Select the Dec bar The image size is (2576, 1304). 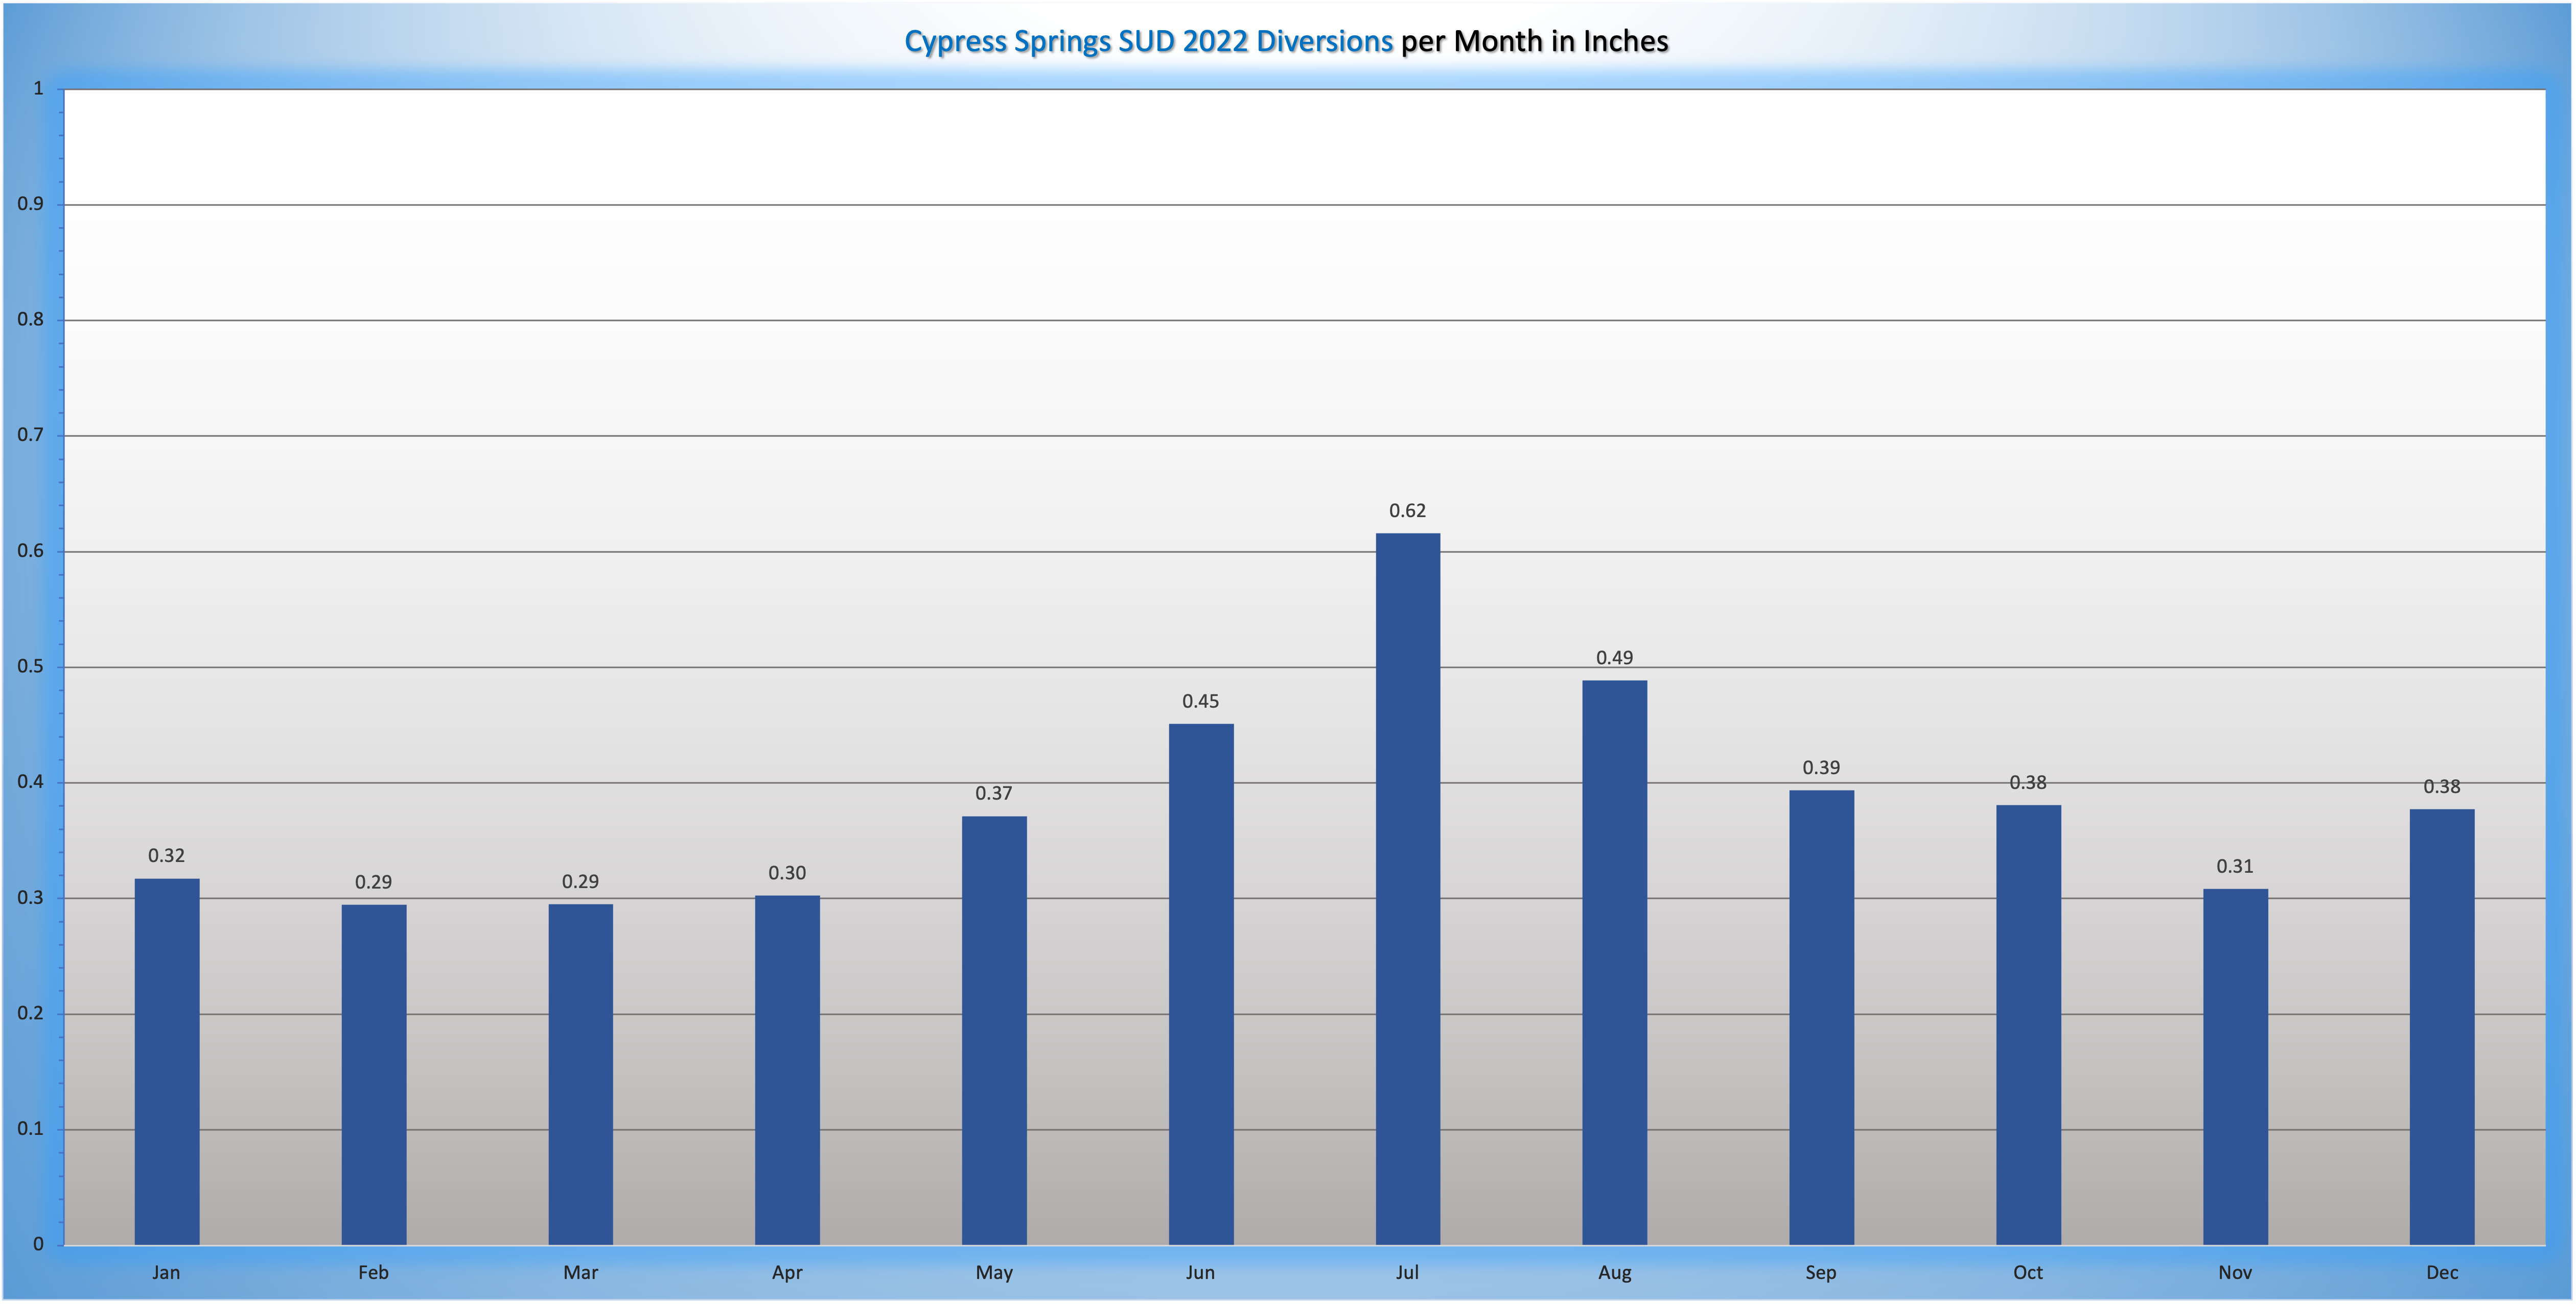[2442, 1027]
